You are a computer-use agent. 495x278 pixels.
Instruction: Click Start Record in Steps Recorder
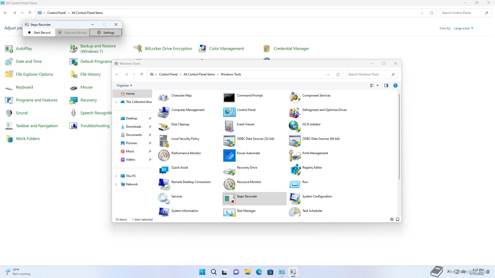click(39, 33)
